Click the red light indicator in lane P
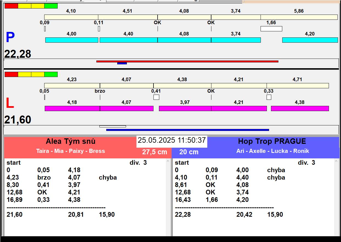The height and width of the screenshot is (242, 341). tap(11, 6)
